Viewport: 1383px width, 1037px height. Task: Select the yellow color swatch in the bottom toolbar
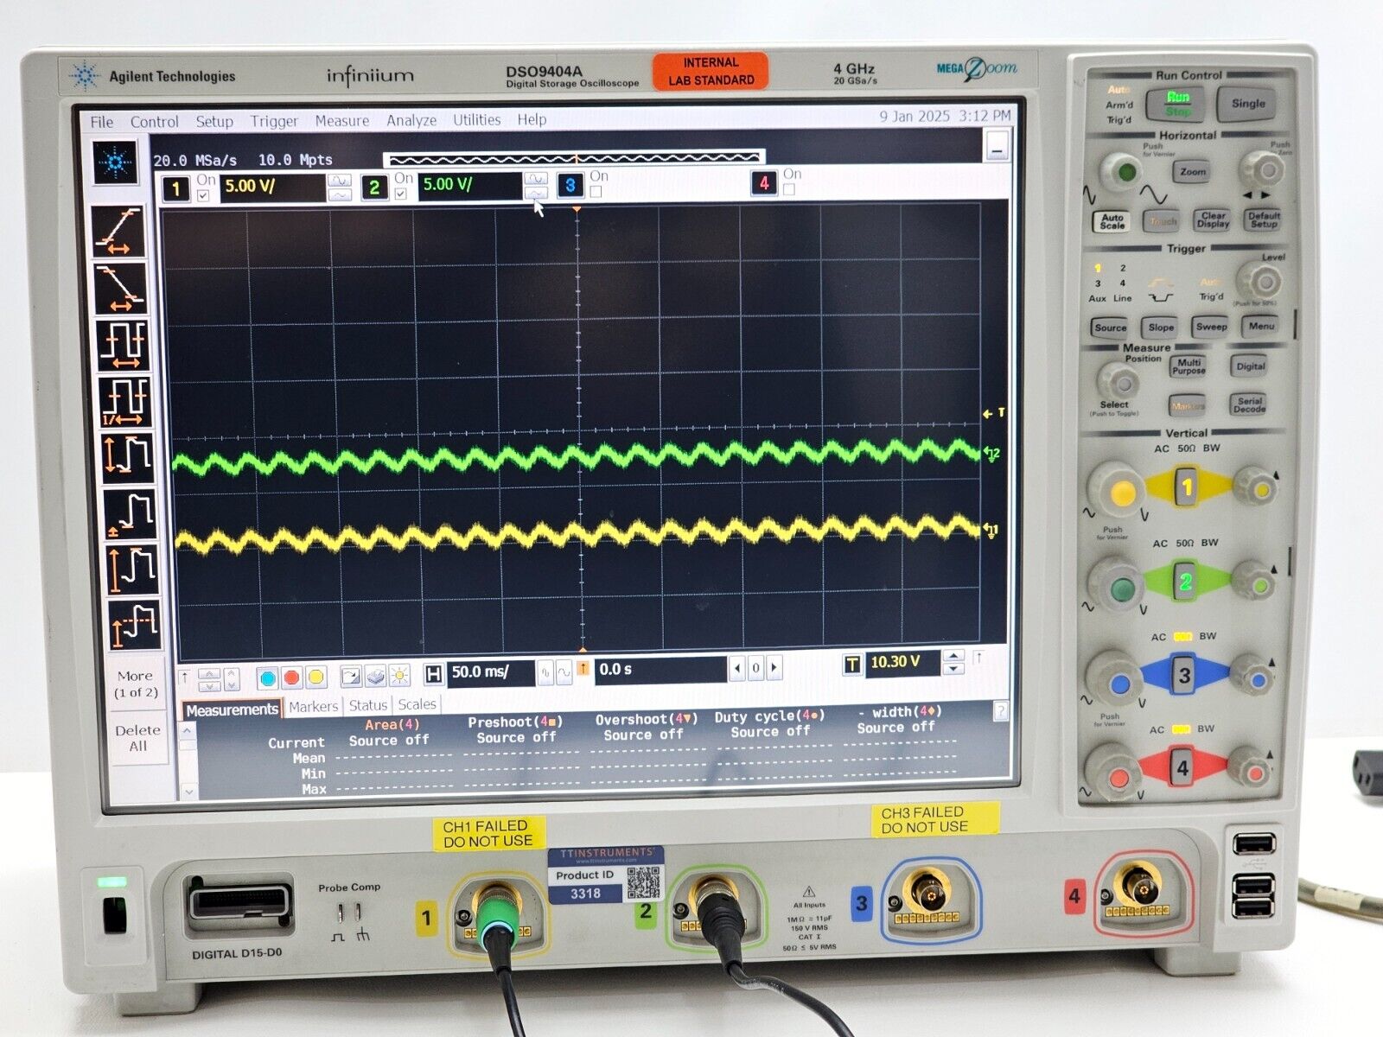pos(315,677)
